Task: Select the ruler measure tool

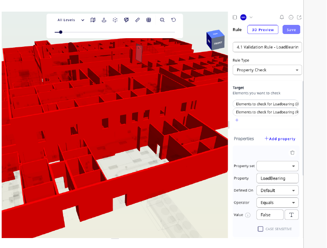Action: (x=138, y=20)
